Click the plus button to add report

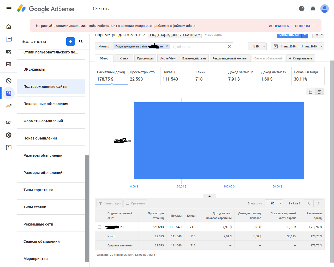[x=70, y=41]
